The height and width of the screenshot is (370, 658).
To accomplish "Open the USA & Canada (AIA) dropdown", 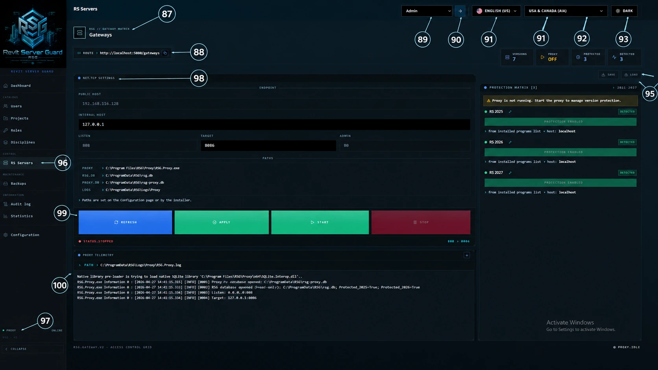I will (566, 11).
